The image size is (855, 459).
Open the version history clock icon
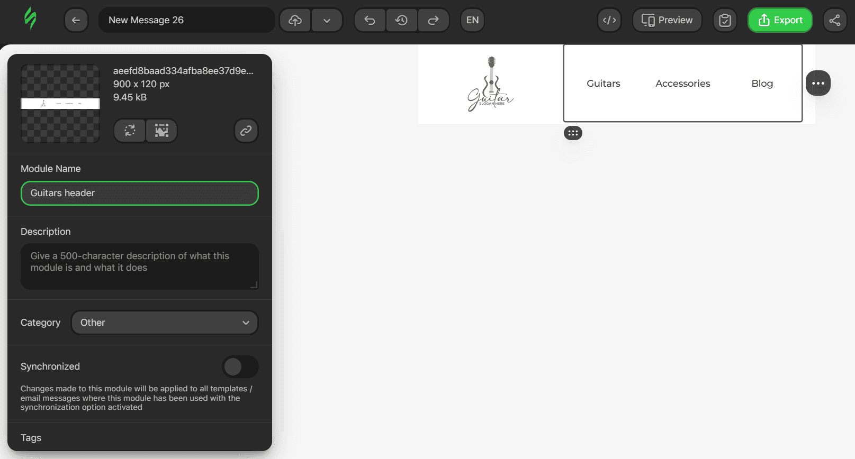coord(401,20)
